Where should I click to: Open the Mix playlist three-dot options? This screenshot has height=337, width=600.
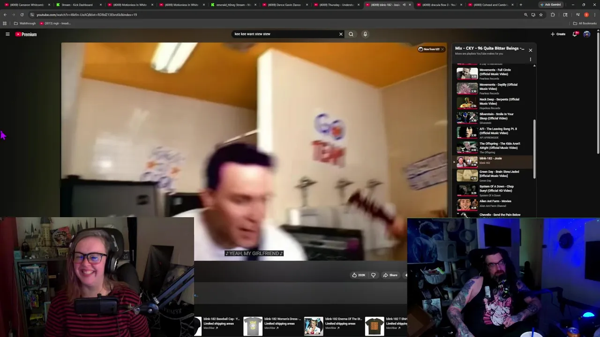tap(530, 59)
